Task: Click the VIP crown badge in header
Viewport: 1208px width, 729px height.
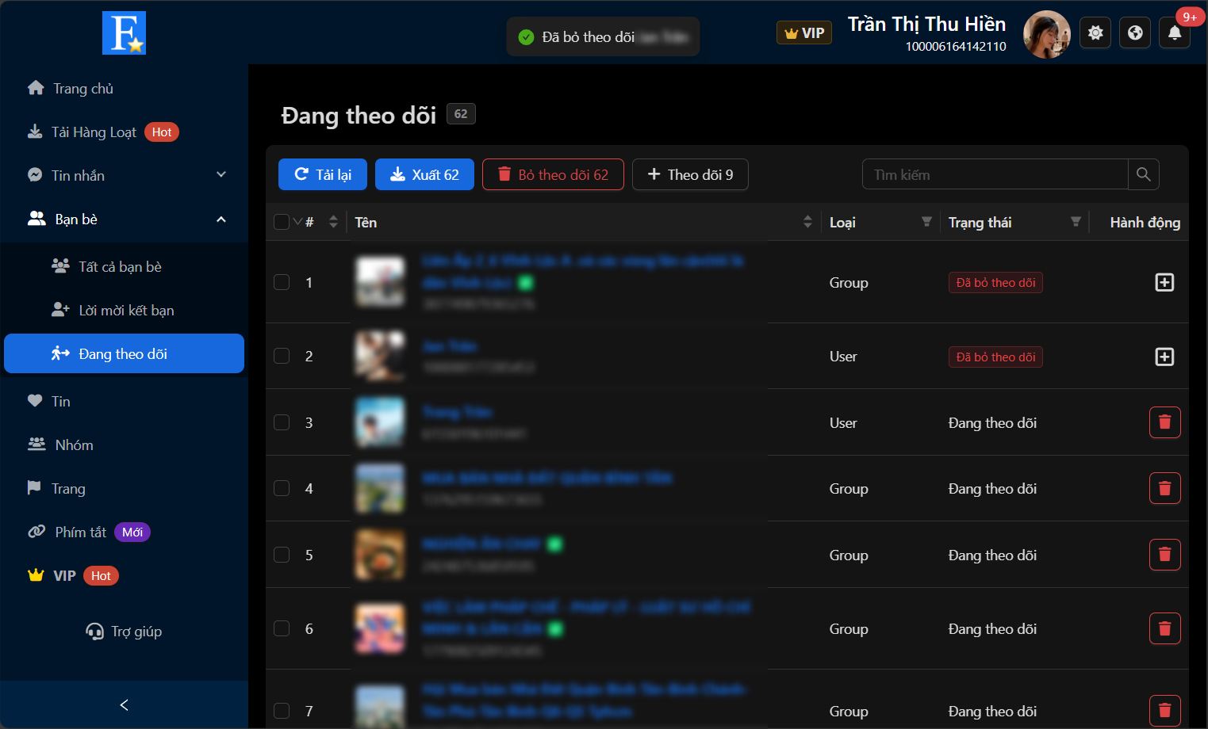Action: coord(803,32)
